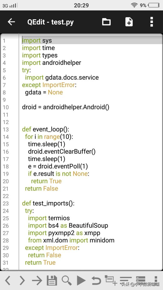Tap the right angle bracket in the bottom toolbar
The height and width of the screenshot is (290, 163).
22,280
